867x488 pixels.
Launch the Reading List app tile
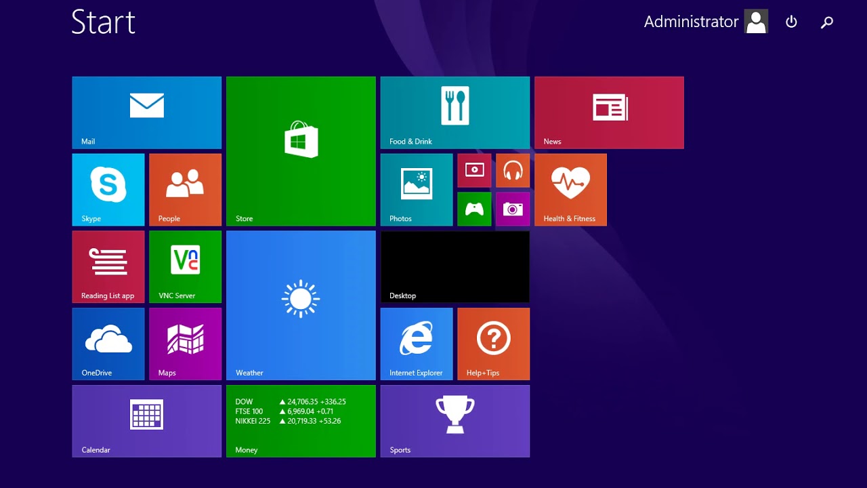pos(108,267)
